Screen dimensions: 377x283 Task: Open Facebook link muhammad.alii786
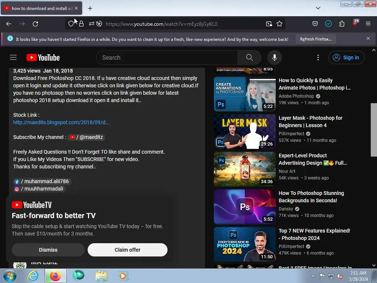point(42,181)
